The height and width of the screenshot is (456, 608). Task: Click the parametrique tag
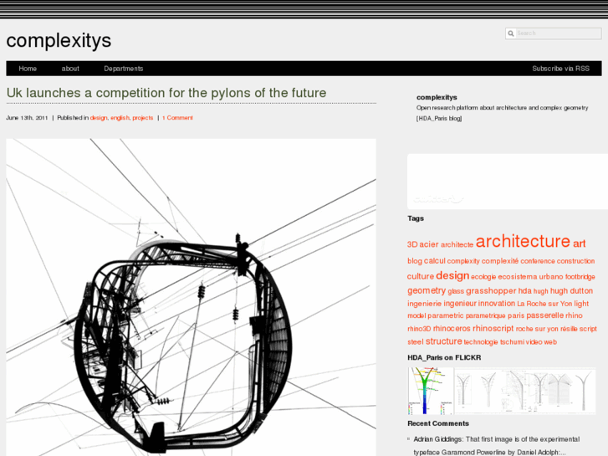click(x=485, y=316)
